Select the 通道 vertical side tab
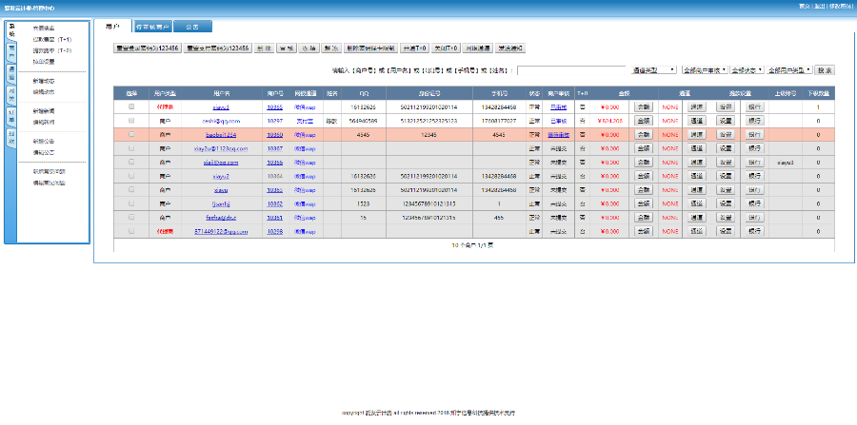 pyautogui.click(x=10, y=73)
